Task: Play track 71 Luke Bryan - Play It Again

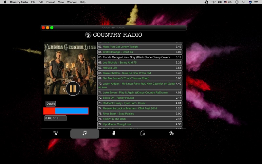Action: [140, 92]
